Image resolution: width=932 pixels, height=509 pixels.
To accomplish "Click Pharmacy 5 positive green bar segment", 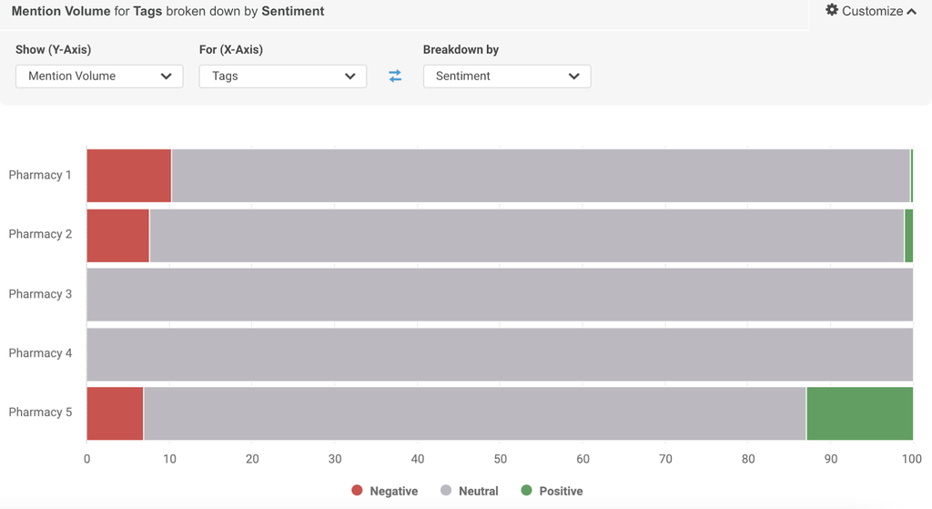I will (859, 413).
